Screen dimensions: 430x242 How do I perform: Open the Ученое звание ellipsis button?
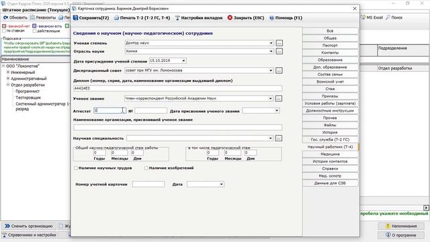click(x=279, y=99)
